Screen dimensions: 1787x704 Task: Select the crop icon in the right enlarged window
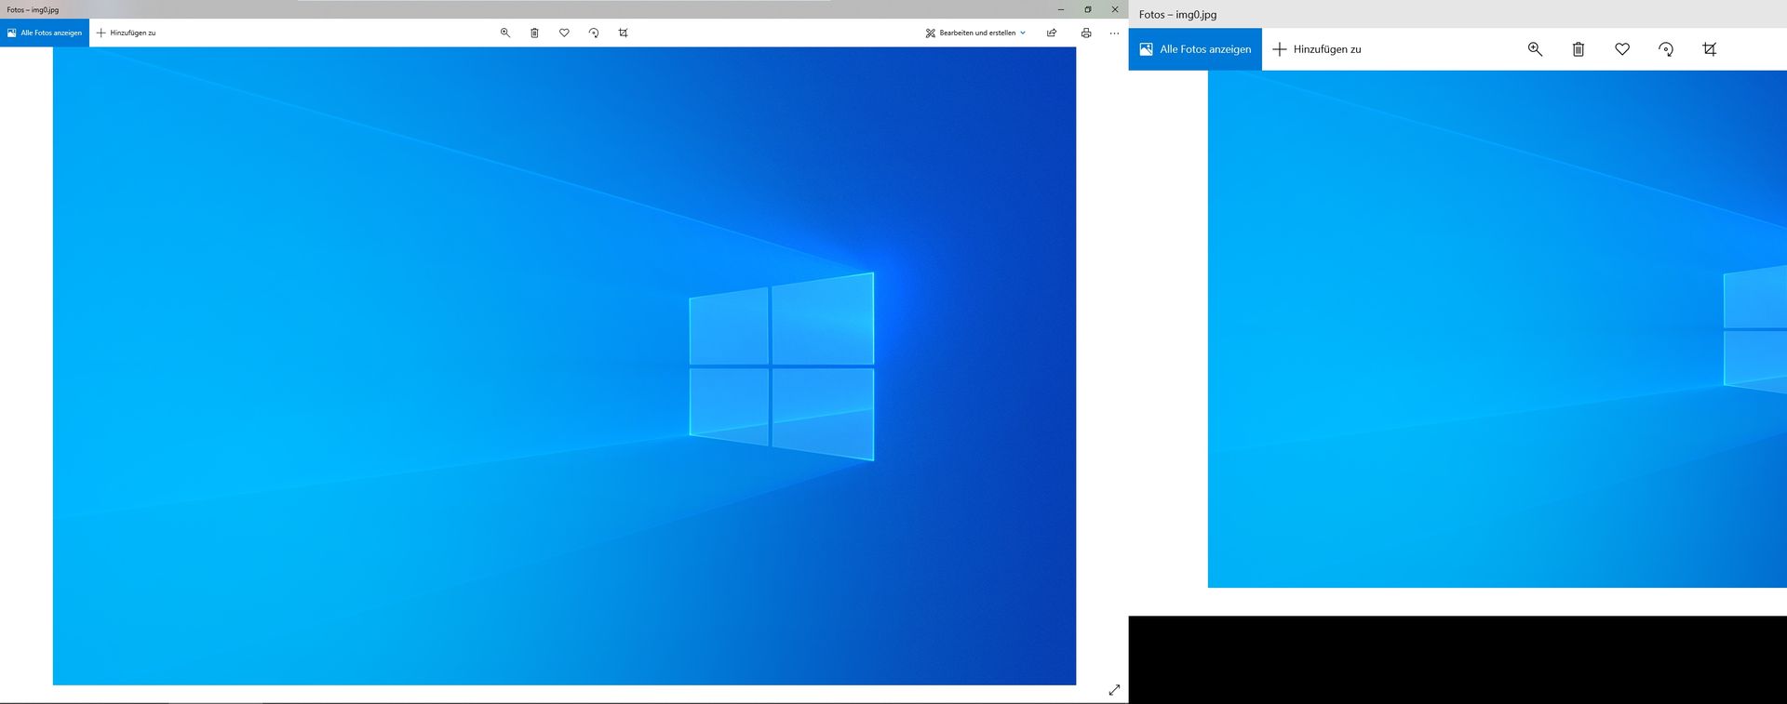pos(1710,49)
